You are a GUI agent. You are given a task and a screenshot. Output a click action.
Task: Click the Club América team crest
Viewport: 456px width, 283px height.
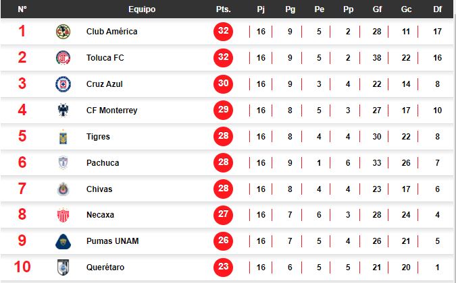click(x=63, y=32)
